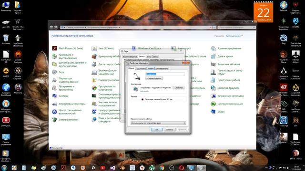Switch to Дополнительно tab
This screenshot has height=171, width=305.
[162, 68]
